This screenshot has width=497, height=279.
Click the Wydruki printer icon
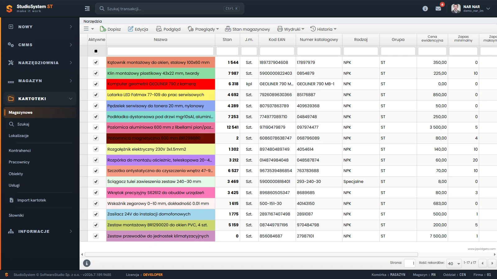tap(280, 29)
